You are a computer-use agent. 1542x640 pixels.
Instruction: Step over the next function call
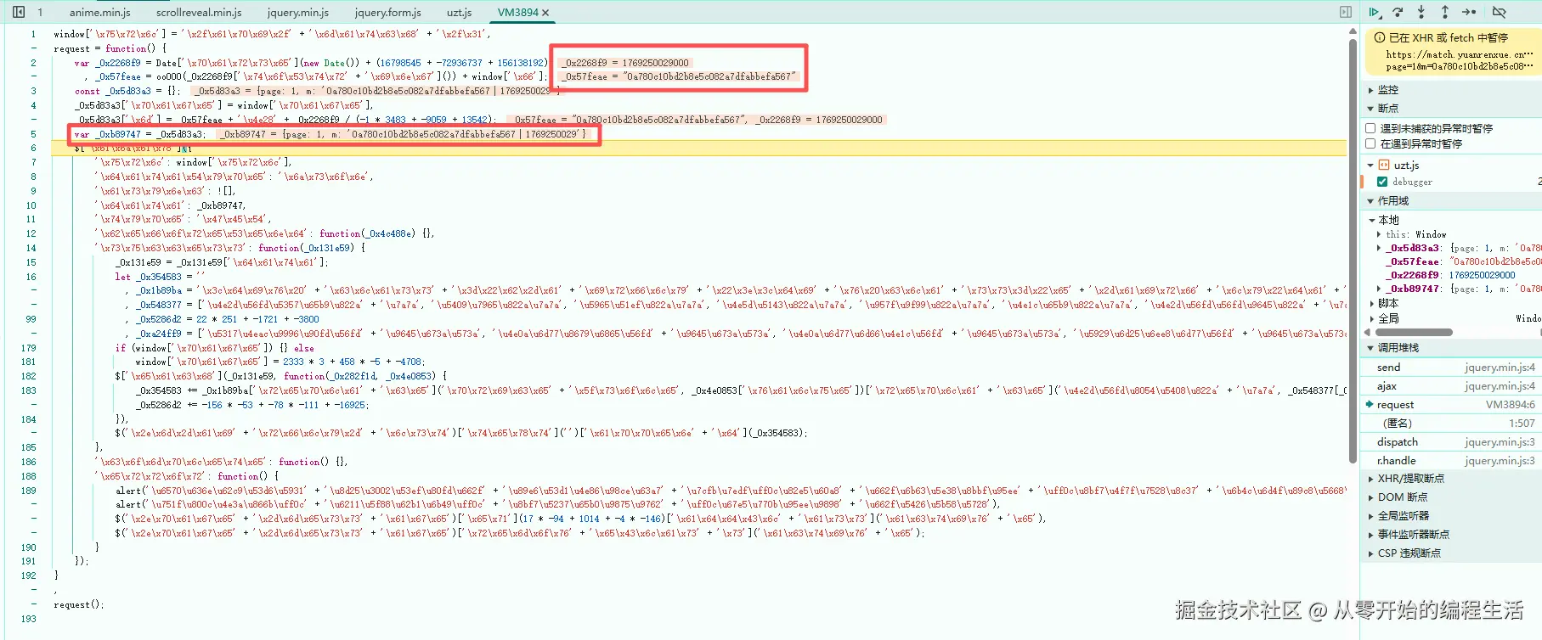coord(1398,12)
